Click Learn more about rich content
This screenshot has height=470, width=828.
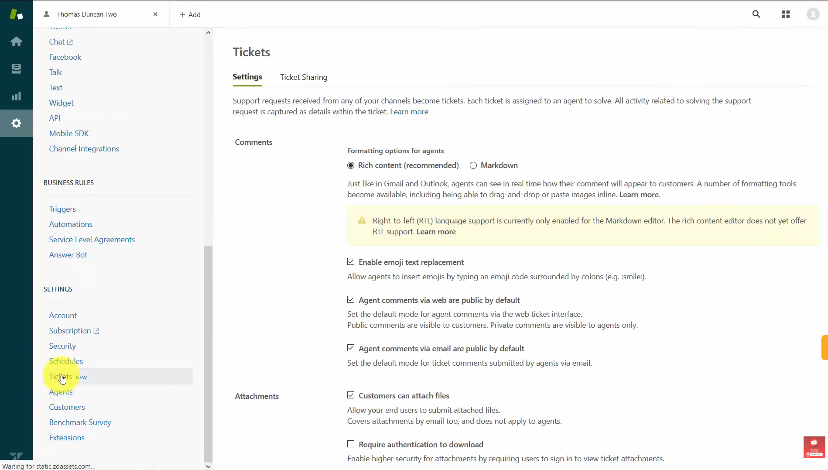(x=639, y=195)
